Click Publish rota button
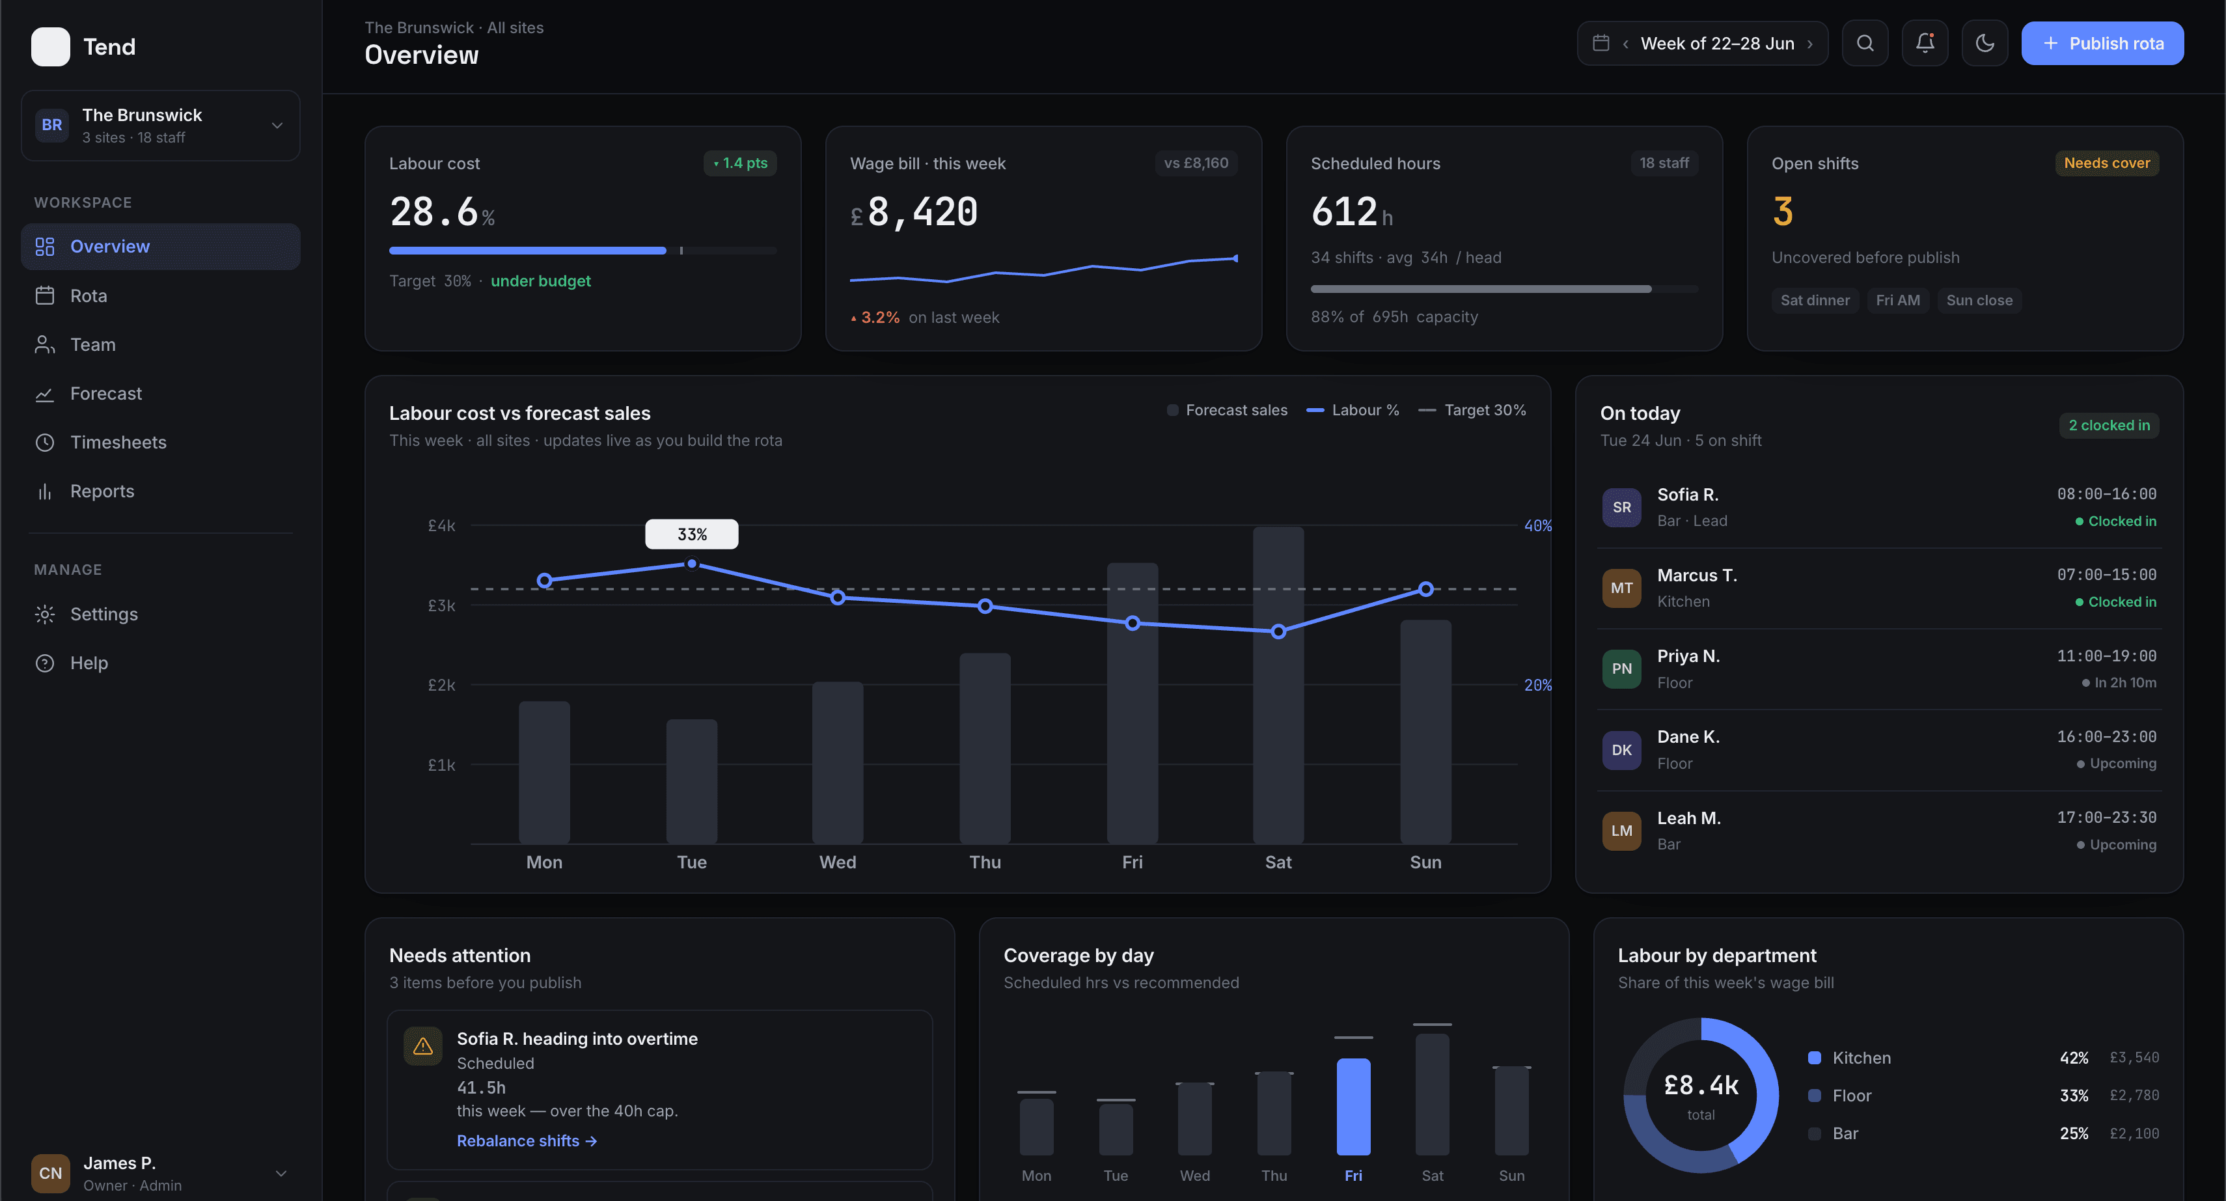Screen dimensions: 2226x1201 [2102, 43]
